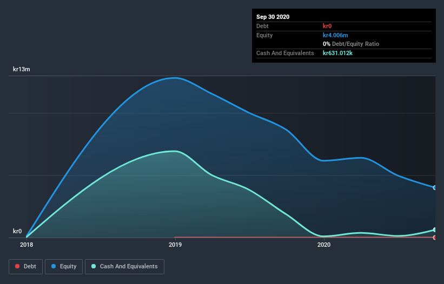Click the 0% Debt/Equity Ratio text
Screen dimensions: 444x284
tap(351, 44)
